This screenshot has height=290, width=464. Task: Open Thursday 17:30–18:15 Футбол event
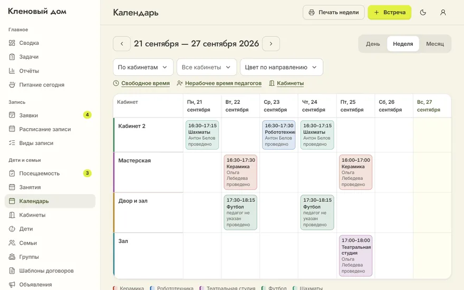[x=317, y=212]
